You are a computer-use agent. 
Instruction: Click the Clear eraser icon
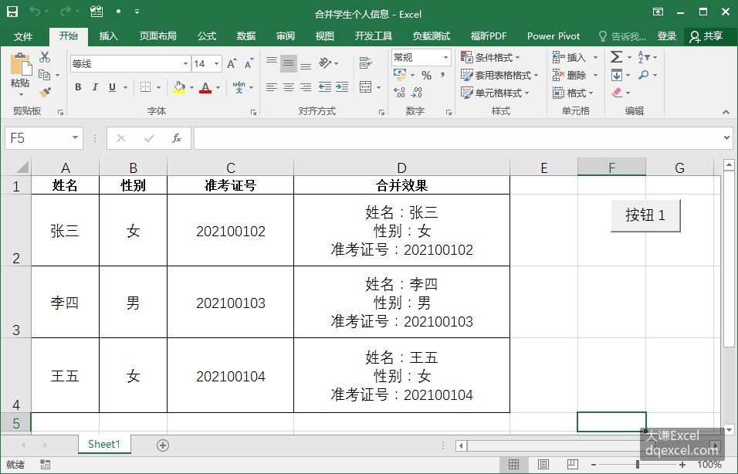[x=617, y=93]
